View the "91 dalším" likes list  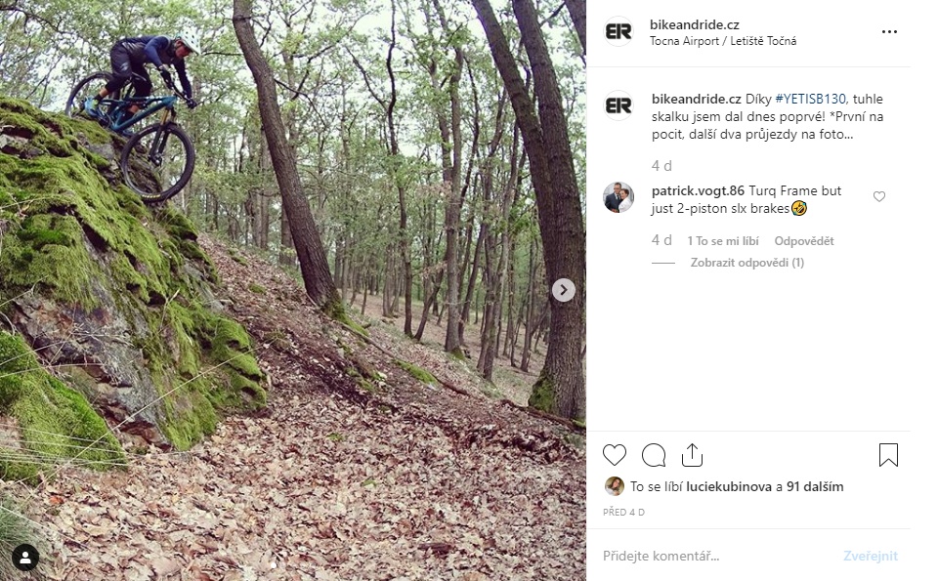coord(813,486)
